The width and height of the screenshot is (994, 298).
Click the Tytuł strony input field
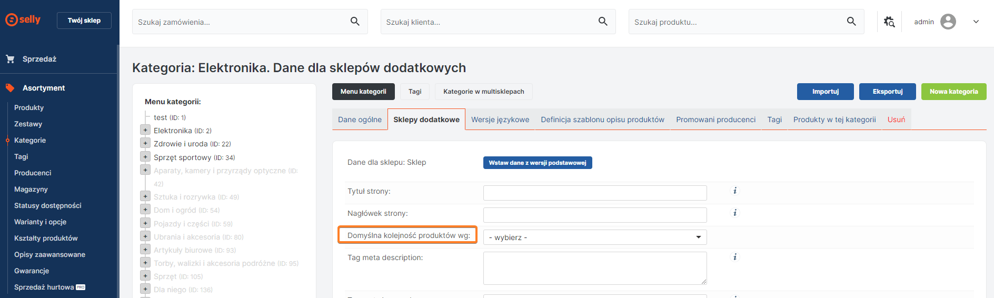tap(594, 193)
